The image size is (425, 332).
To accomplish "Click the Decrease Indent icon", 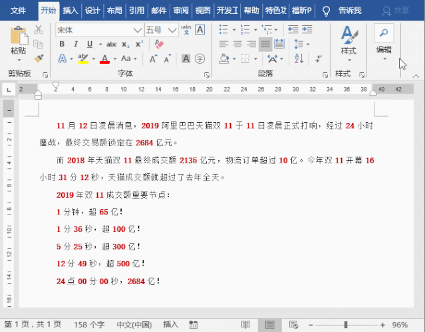I will click(293, 29).
